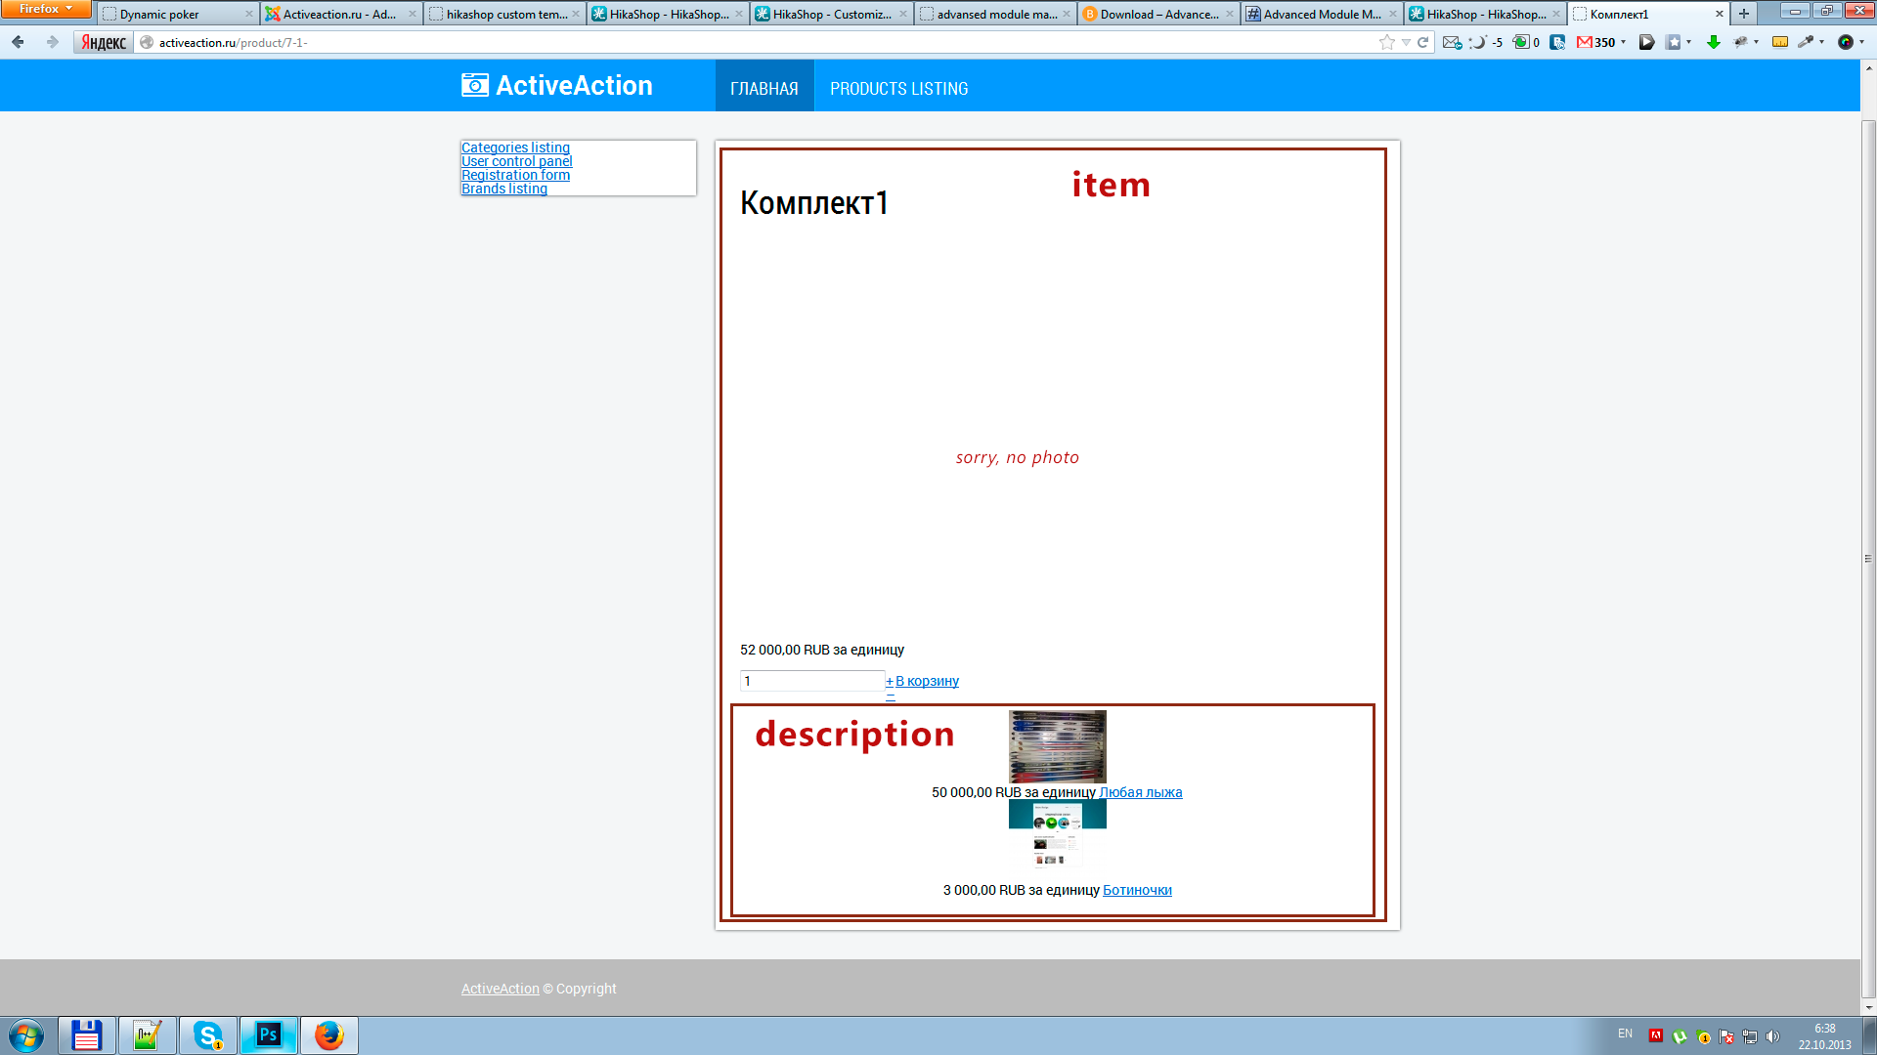This screenshot has width=1877, height=1055.
Task: Click the green download arrow icon
Action: click(1713, 42)
